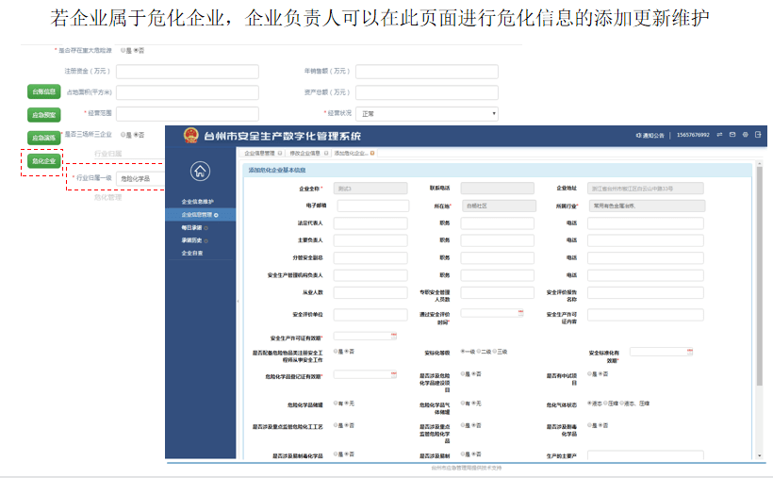The width and height of the screenshot is (773, 478).
Task: Open 通知公告 notification in header
Action: coord(650,135)
